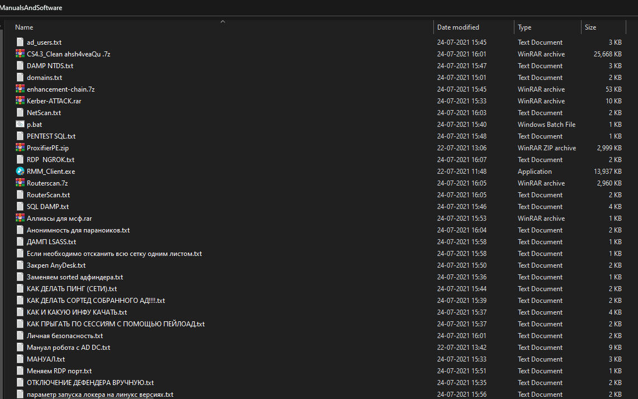Click the enhancement-chain.7z archive icon

click(x=21, y=89)
